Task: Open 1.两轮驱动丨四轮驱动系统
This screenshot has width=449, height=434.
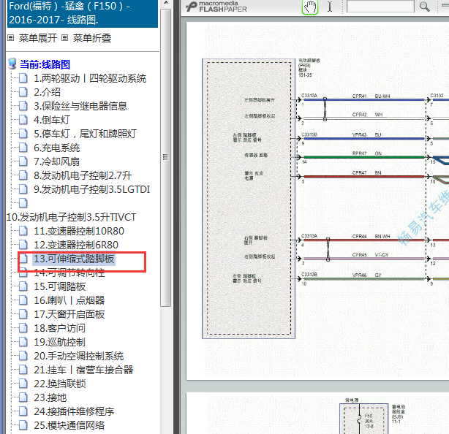Action: [x=90, y=78]
